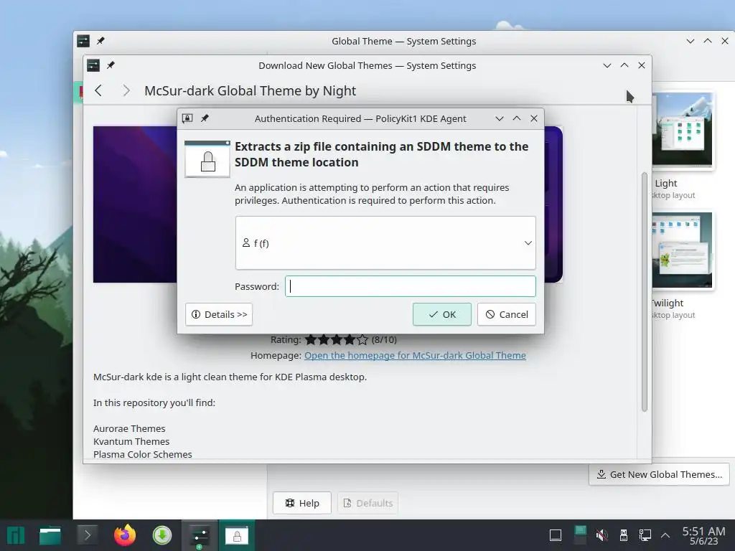
Task: Open the user selection dropdown f (f)
Action: (x=385, y=242)
